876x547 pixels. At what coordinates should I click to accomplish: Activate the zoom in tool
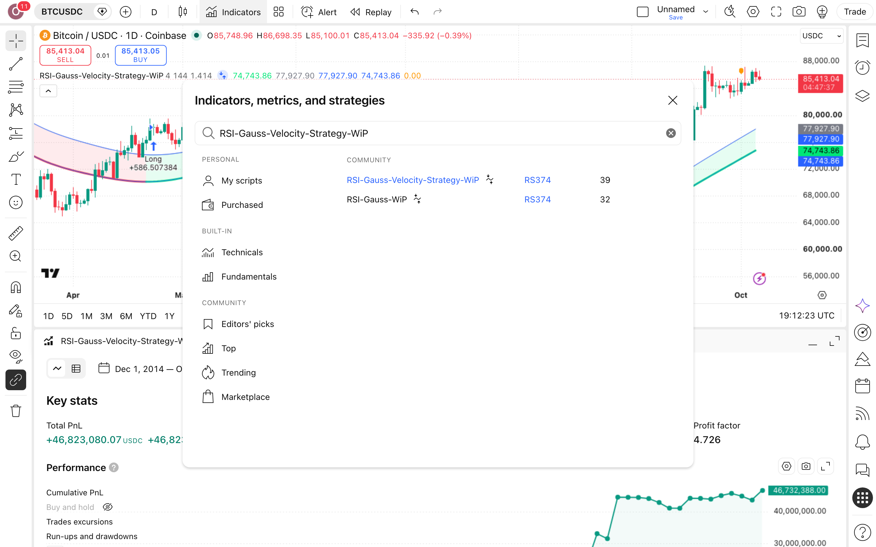point(16,256)
